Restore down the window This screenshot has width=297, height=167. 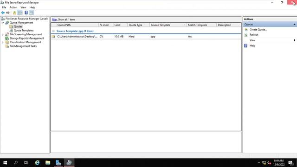[x=282, y=2]
